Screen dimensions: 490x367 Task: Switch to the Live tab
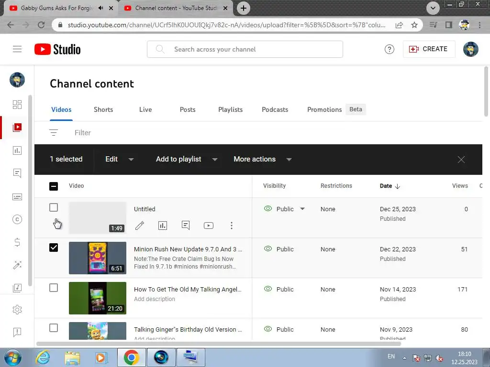click(145, 109)
